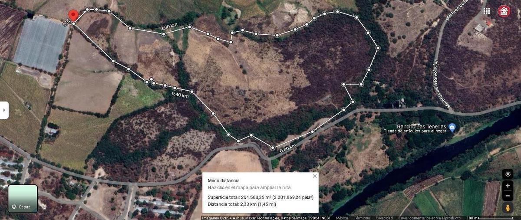Click the Términos footer link
Image resolution: width=521 pixels, height=220 pixels.
tap(362, 218)
